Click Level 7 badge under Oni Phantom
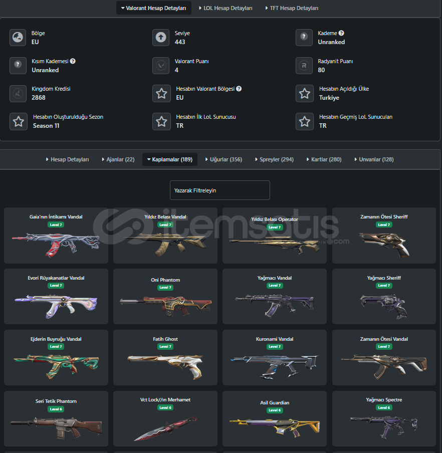 tap(165, 287)
